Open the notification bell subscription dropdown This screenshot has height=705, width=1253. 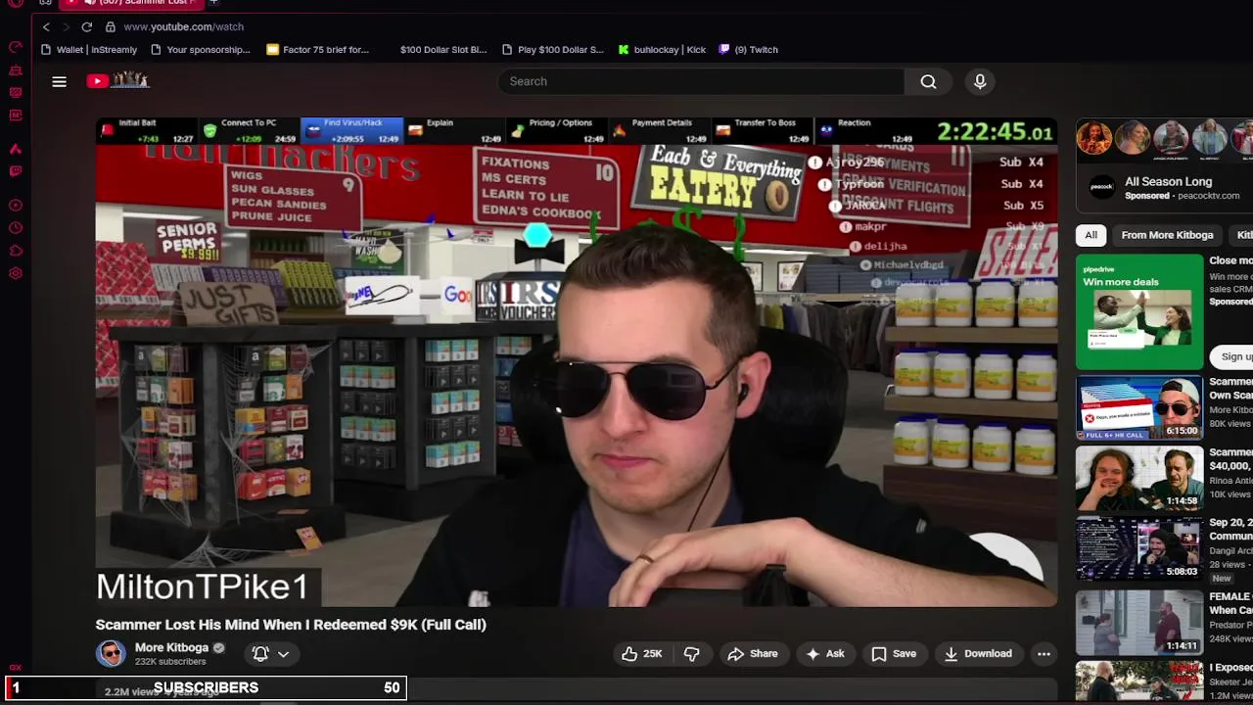point(270,653)
